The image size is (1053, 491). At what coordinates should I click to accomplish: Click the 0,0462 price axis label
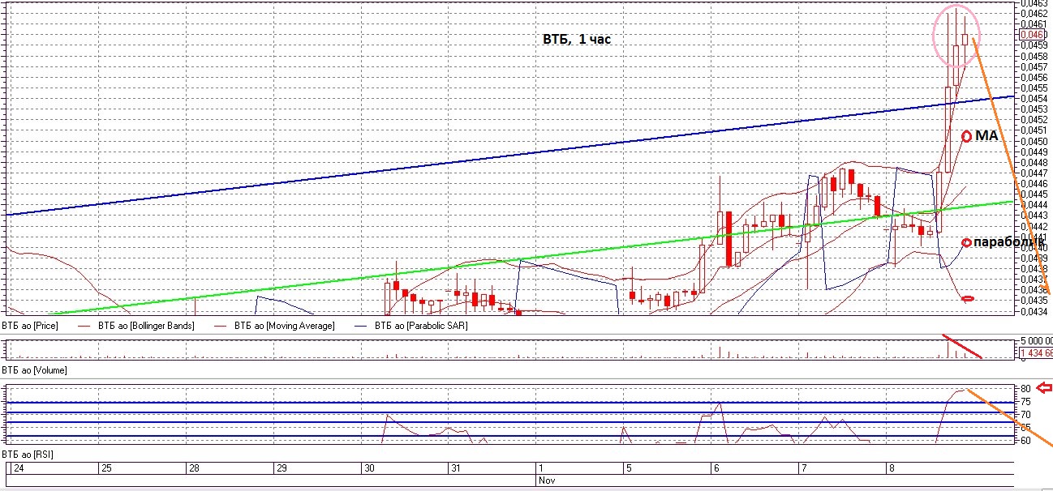tap(1034, 14)
